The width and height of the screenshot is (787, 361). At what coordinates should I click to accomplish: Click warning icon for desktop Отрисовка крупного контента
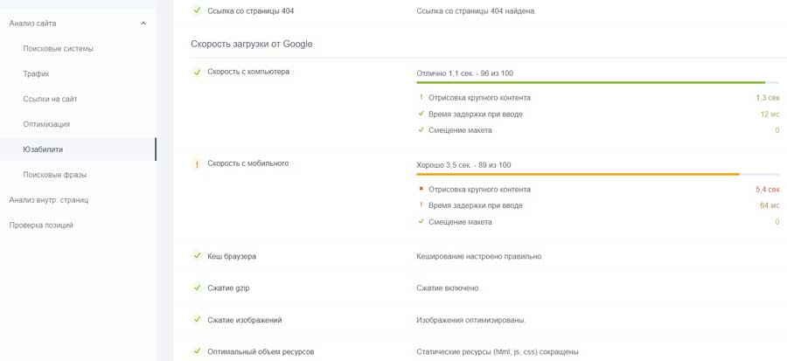421,98
